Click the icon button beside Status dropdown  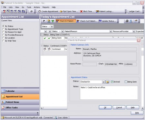pos(107,82)
